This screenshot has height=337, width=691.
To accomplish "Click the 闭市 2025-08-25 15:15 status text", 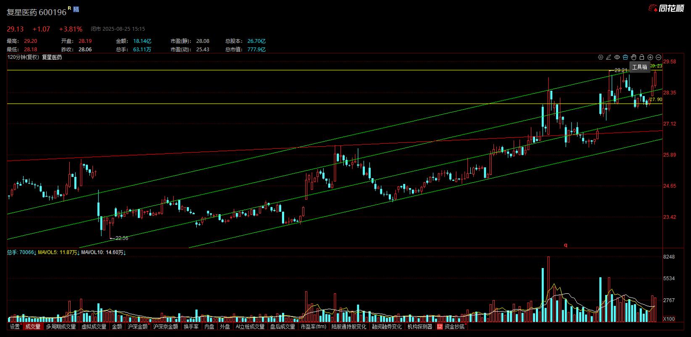I will tap(118, 29).
